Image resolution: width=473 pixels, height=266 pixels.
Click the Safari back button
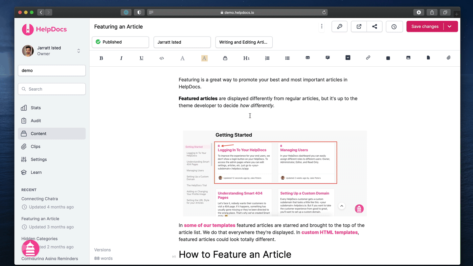coord(41,12)
